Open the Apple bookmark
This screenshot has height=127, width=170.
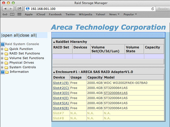29,14
